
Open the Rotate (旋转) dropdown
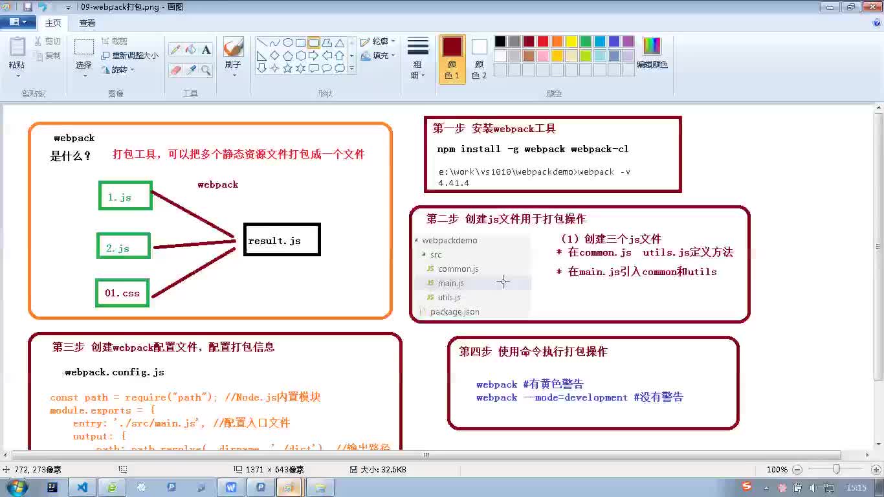pyautogui.click(x=118, y=70)
